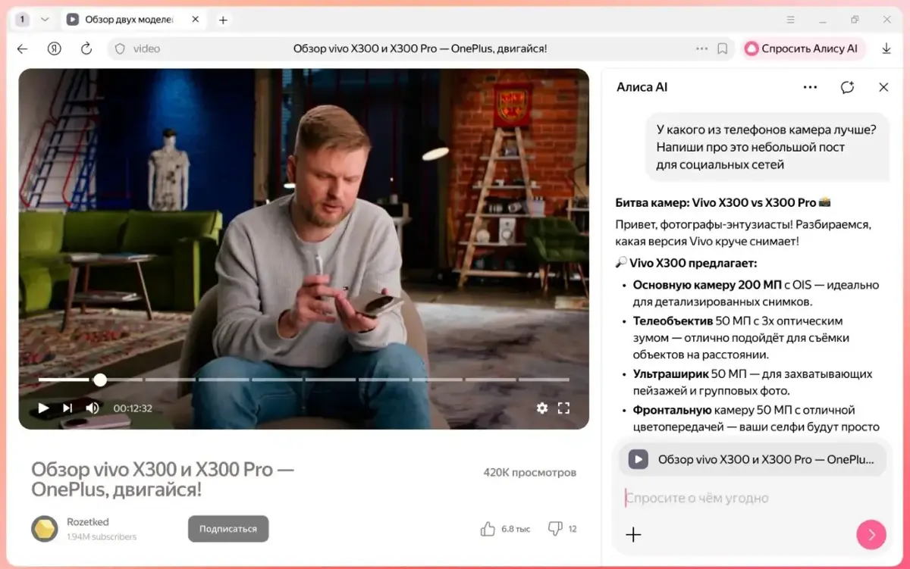Add an attachment with plus icon
The image size is (910, 569).
tap(633, 535)
